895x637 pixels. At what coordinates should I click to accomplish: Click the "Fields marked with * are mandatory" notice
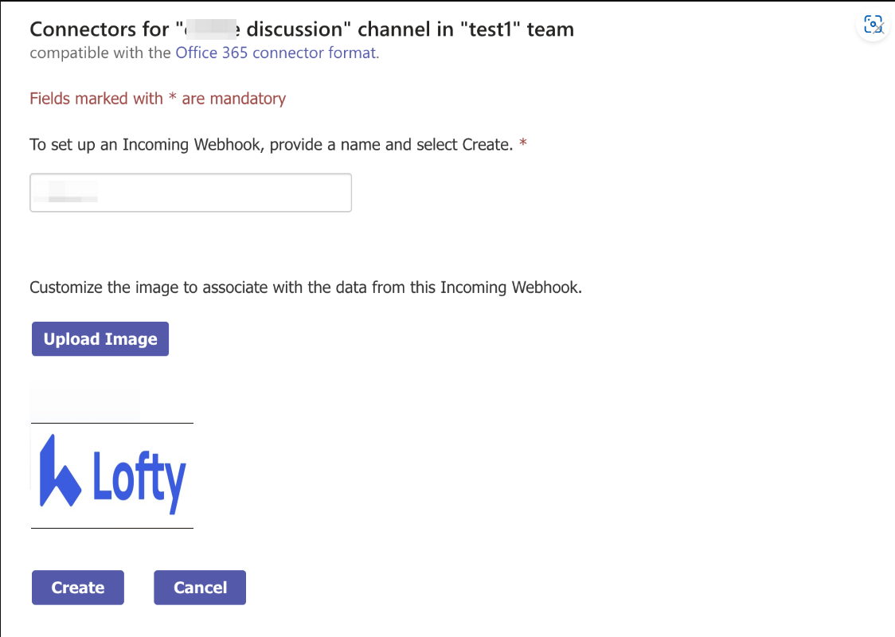pyautogui.click(x=158, y=99)
